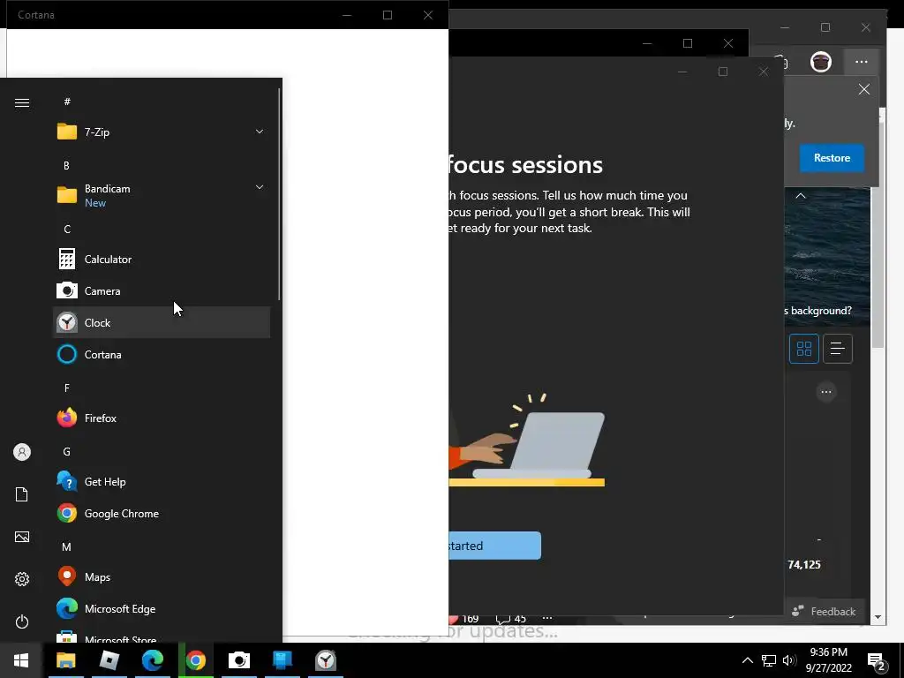The width and height of the screenshot is (904, 678).
Task: Open the Clock app in Start list
Action: 162,323
